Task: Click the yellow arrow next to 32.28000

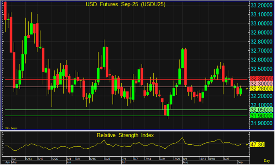Action: pyautogui.click(x=247, y=89)
